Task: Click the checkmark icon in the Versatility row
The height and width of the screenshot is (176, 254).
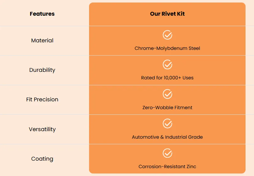Action: pos(167,124)
